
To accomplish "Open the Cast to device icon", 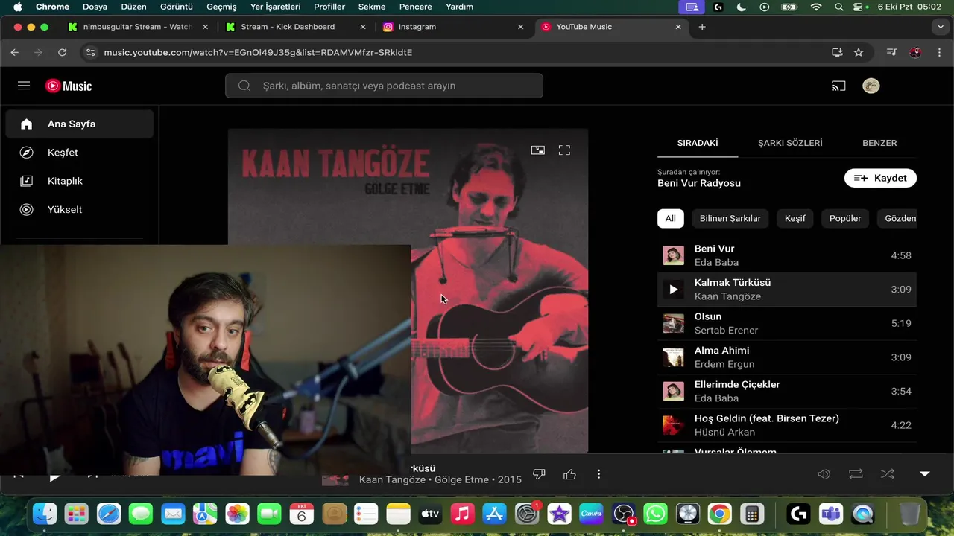I will pos(838,86).
